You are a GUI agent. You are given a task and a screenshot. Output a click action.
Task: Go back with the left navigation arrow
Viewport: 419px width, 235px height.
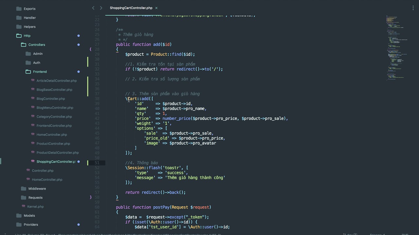[93, 8]
